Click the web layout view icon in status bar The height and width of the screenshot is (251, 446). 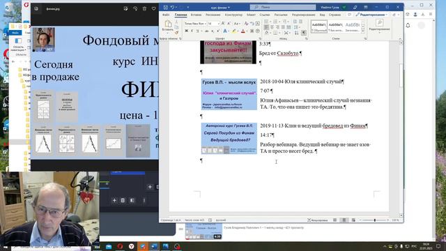pos(353,220)
